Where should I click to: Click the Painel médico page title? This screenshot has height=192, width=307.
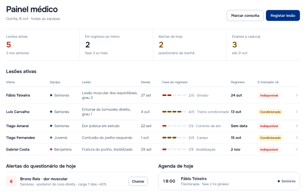tap(32, 9)
